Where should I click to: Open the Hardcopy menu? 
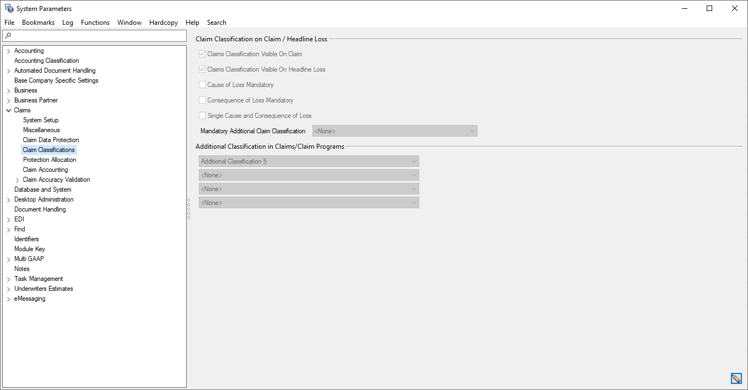(x=163, y=23)
